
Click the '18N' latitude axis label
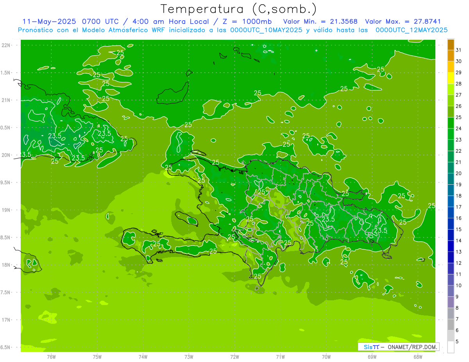(6, 265)
